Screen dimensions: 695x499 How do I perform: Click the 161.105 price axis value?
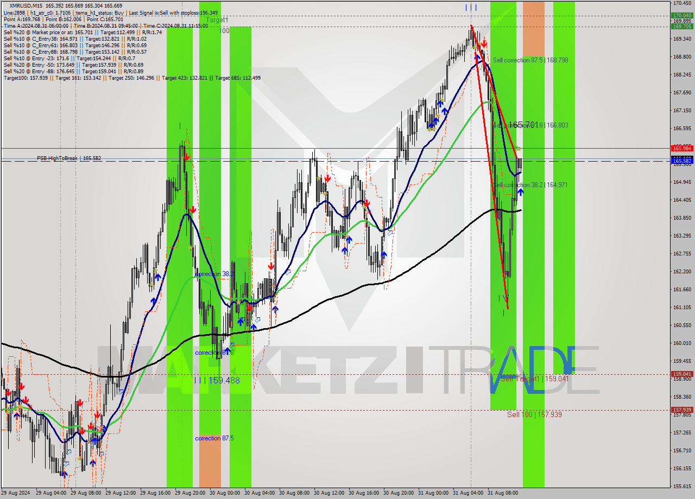(682, 308)
